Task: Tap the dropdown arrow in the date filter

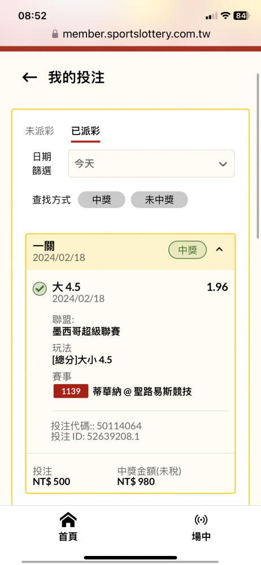Action: [223, 164]
